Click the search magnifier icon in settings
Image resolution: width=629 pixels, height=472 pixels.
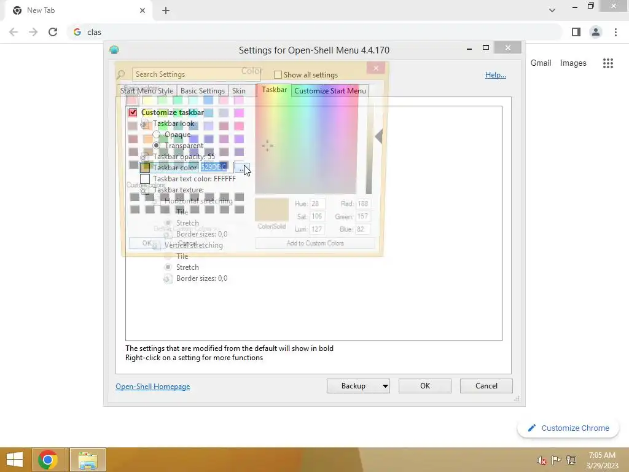121,74
